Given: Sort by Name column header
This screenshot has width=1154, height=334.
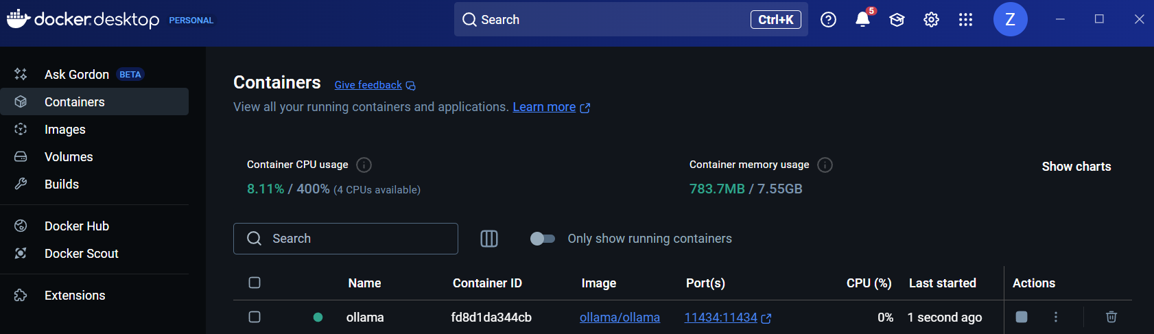Looking at the screenshot, I should (x=364, y=283).
